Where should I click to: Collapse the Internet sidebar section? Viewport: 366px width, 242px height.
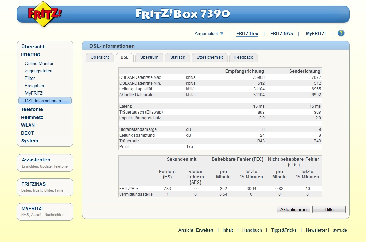point(31,54)
